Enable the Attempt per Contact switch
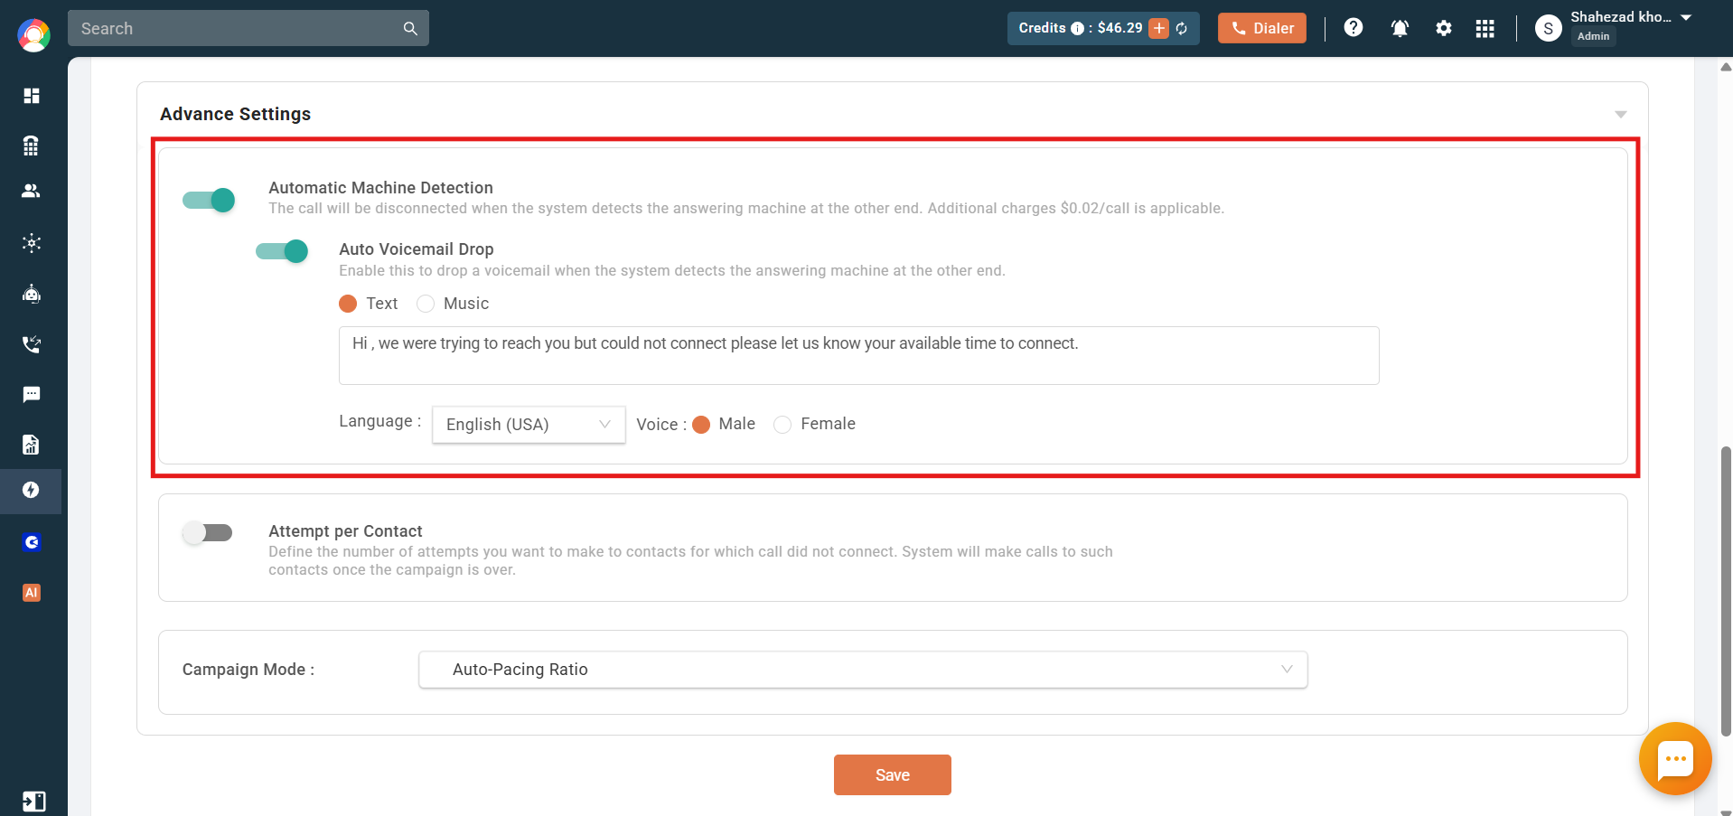The image size is (1733, 816). [x=207, y=532]
